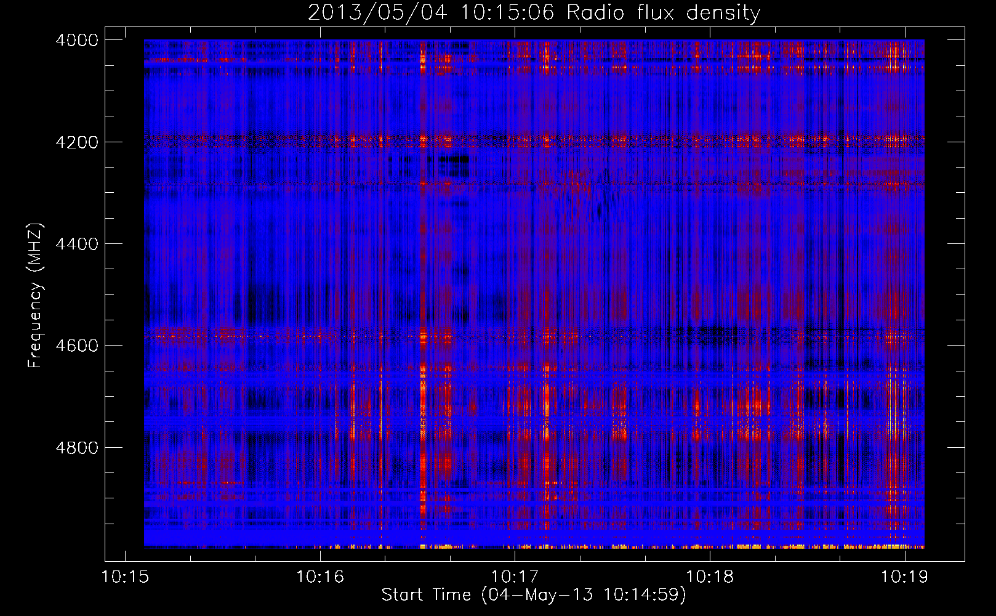
Task: Select the 4400 frequency tick label
Action: pos(77,244)
